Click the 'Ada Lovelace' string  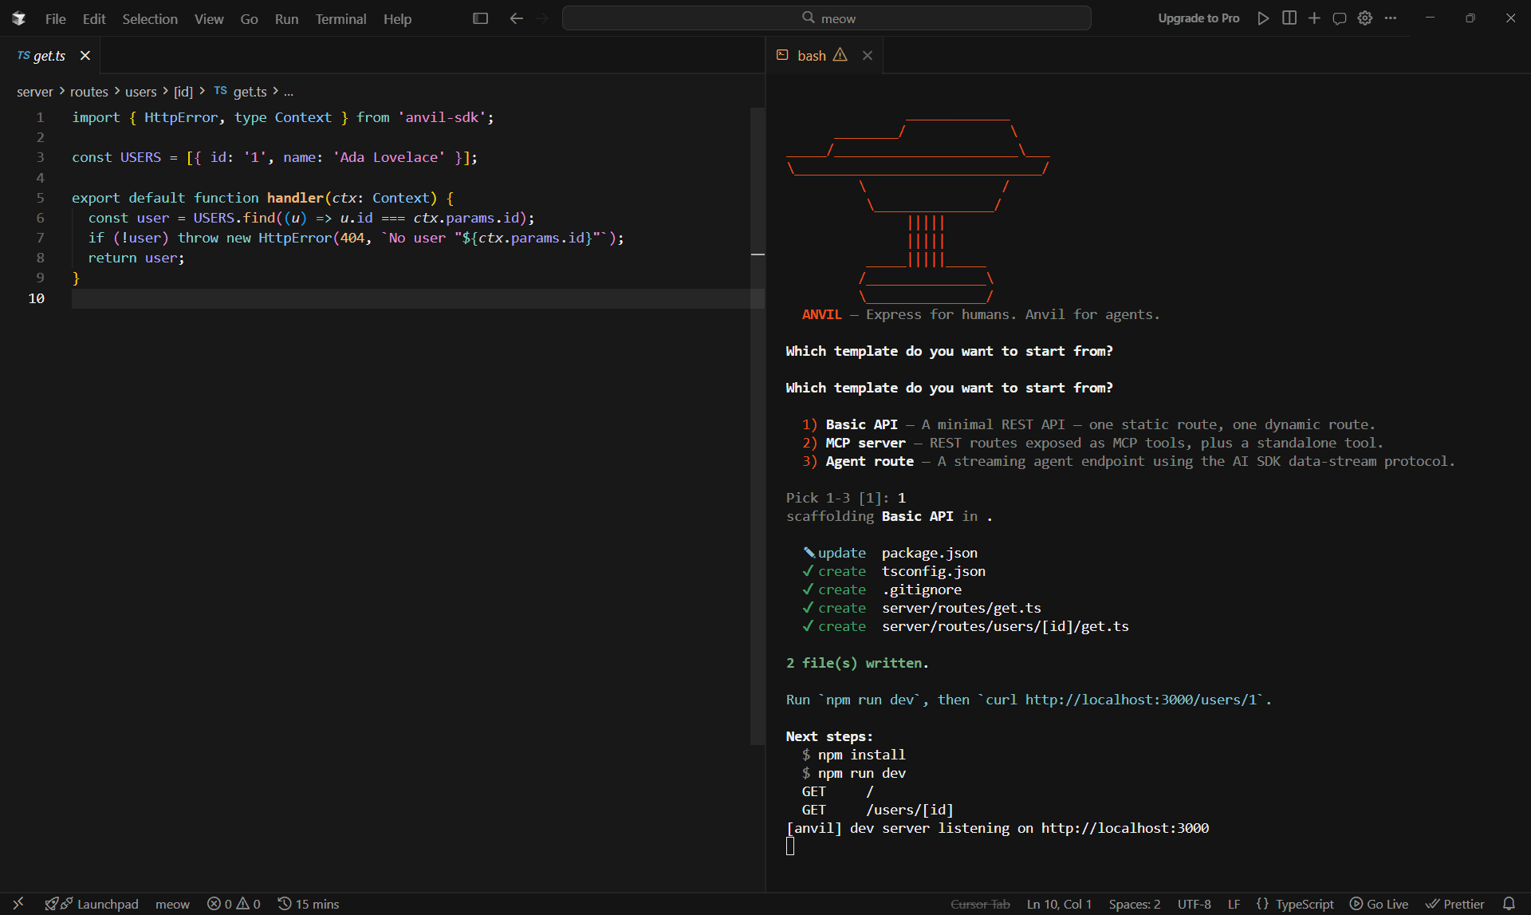(389, 157)
